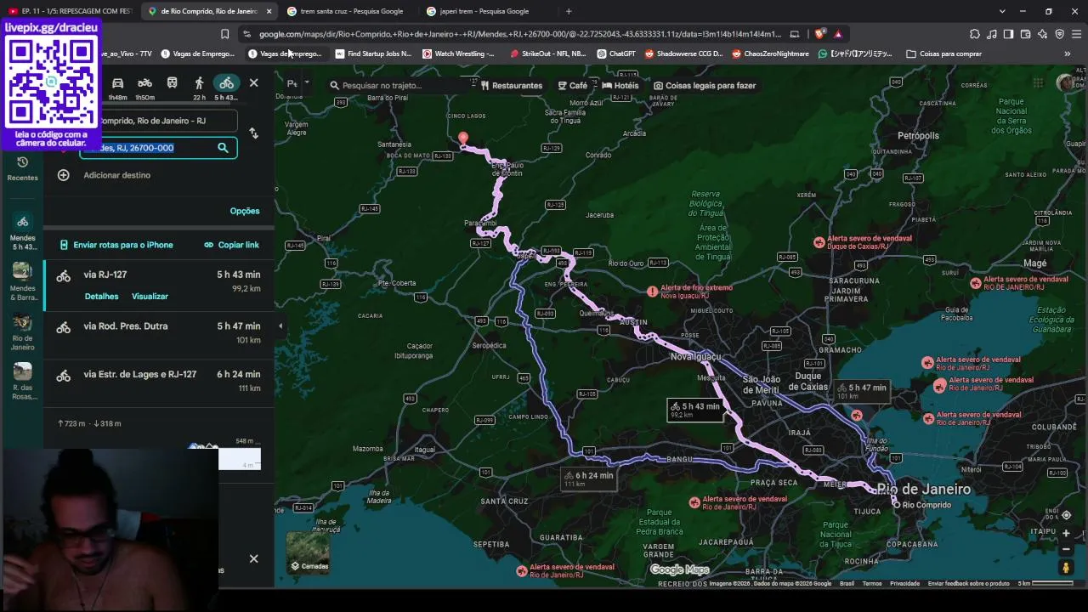Center map on my location
The image size is (1088, 612).
(1066, 516)
